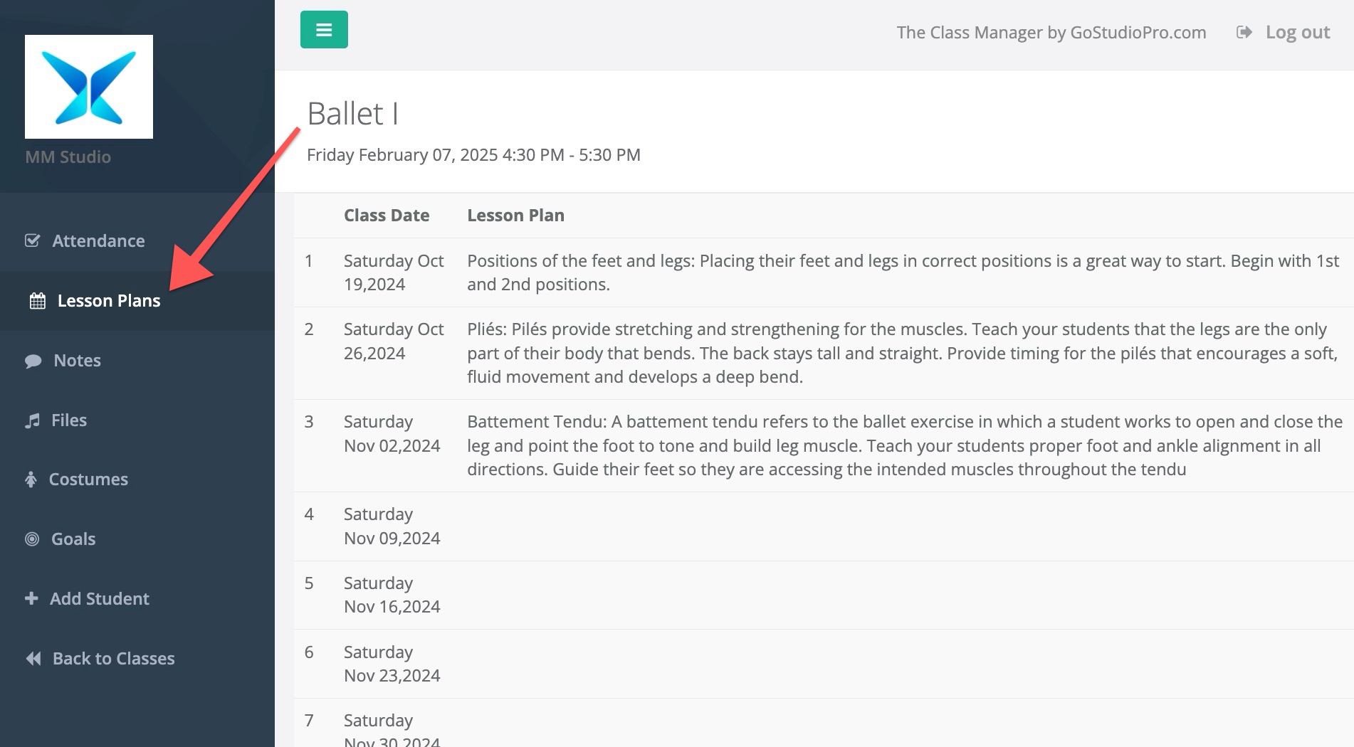Click the empty lesson plan cell for Nov 23
The height and width of the screenshot is (747, 1354).
[905, 664]
